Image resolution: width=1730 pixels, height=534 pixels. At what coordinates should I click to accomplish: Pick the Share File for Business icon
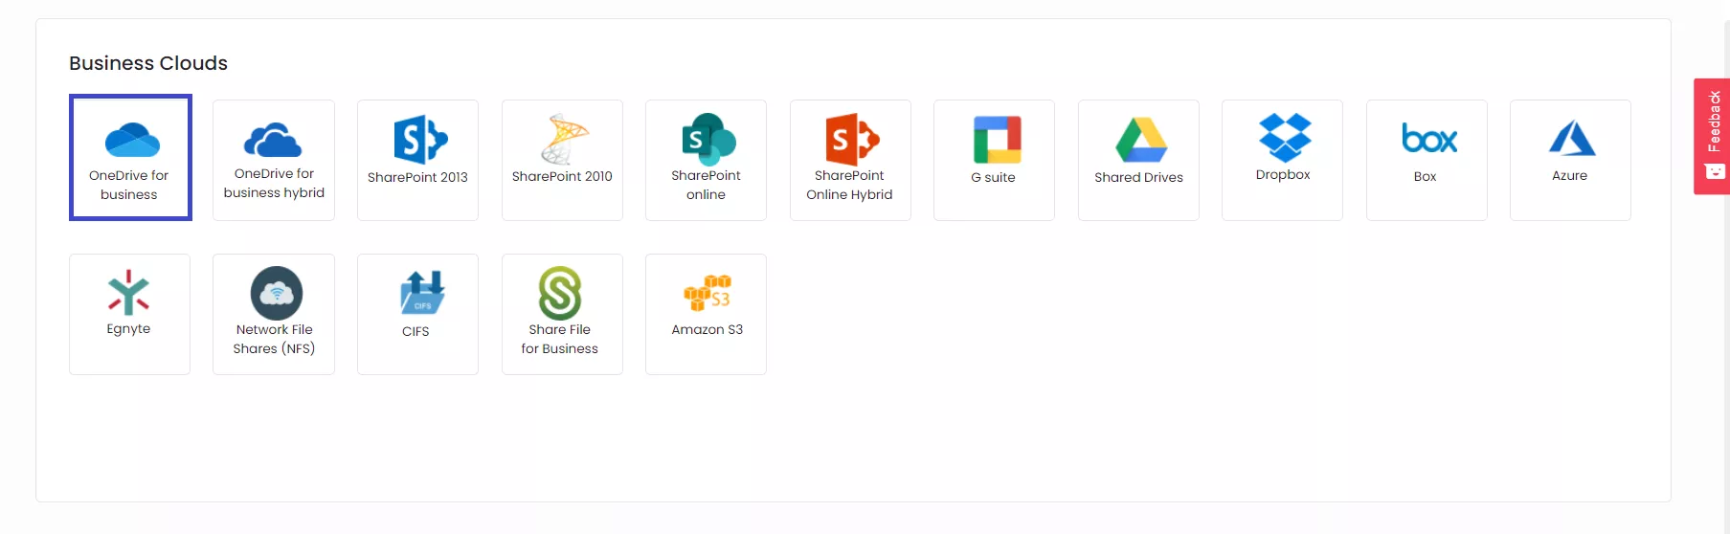pos(560,293)
